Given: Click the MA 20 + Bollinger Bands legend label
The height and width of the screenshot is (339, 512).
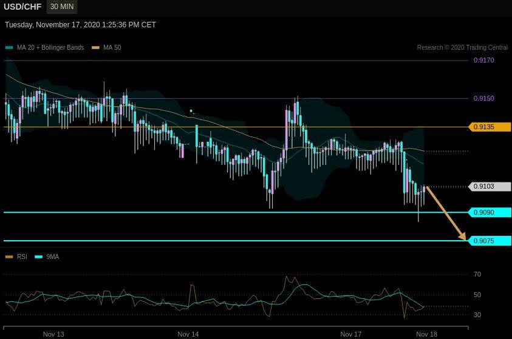Looking at the screenshot, I should (50, 47).
